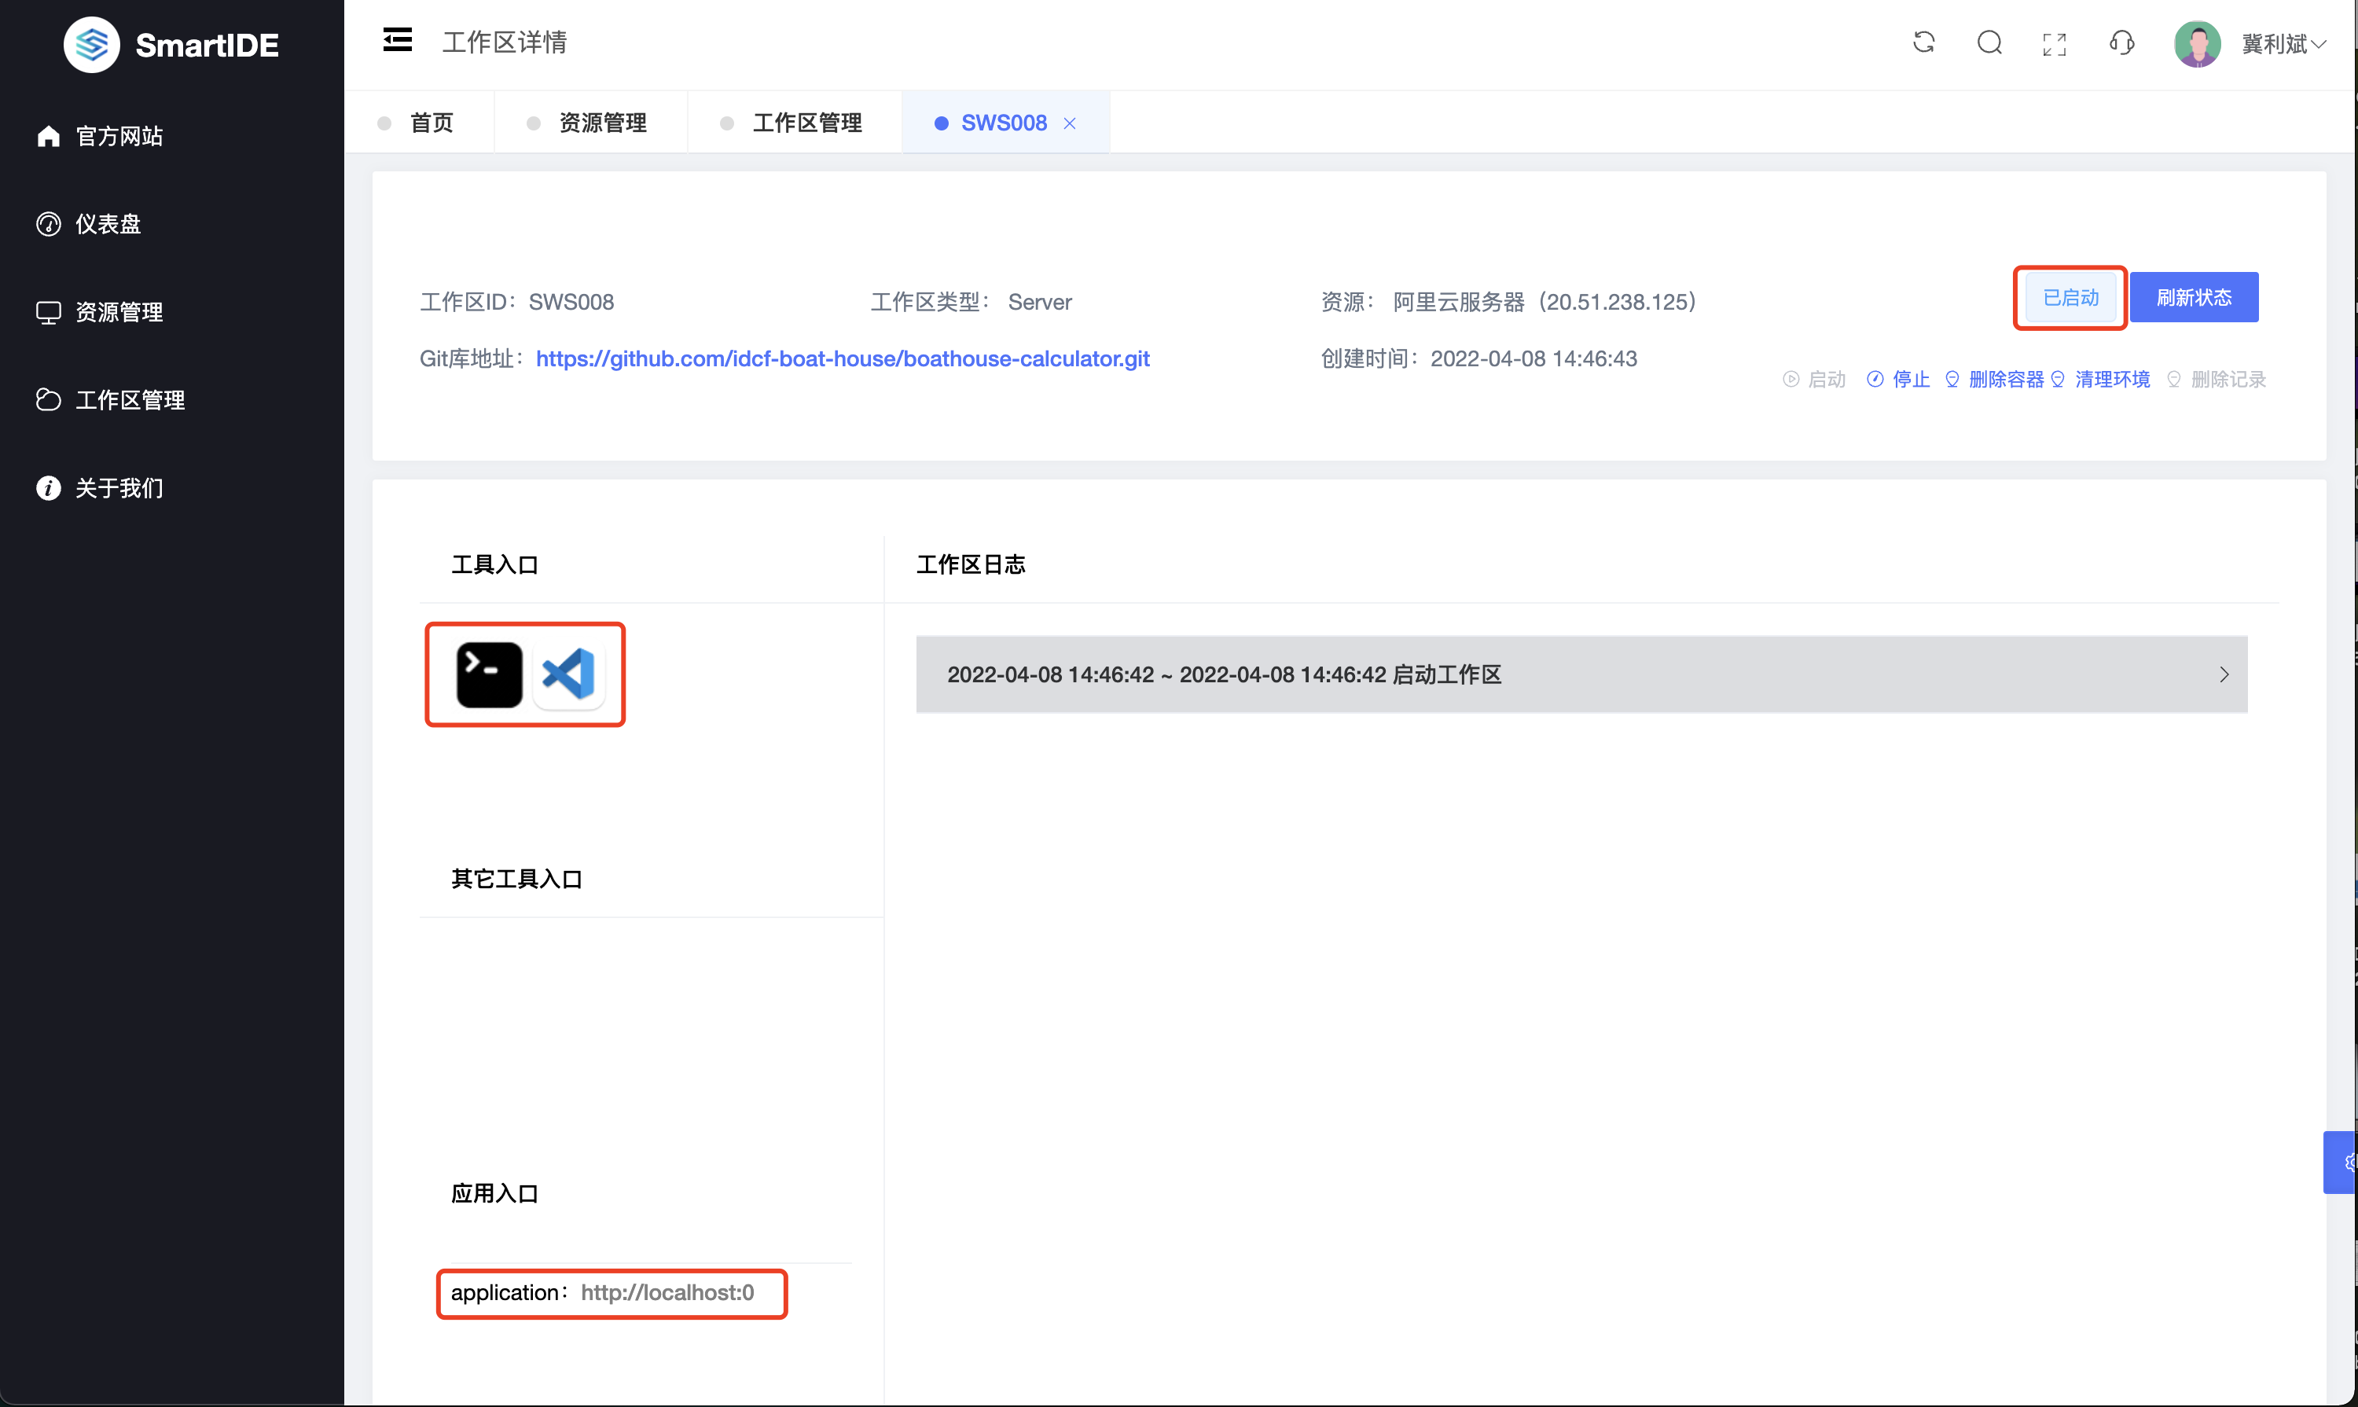Click the refresh icon in top bar
Viewport: 2358px width, 1407px height.
click(x=1924, y=42)
